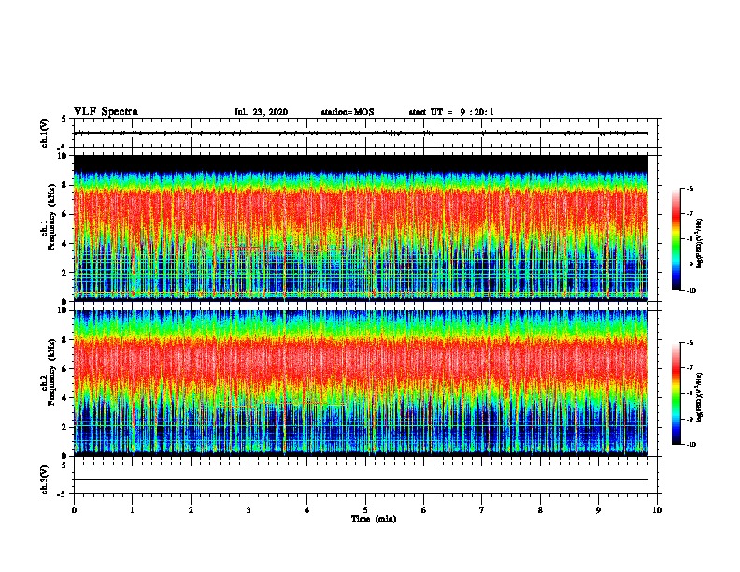The width and height of the screenshot is (740, 572).
Task: Click the ch.3 voltage flat trace line
Action: [361, 479]
